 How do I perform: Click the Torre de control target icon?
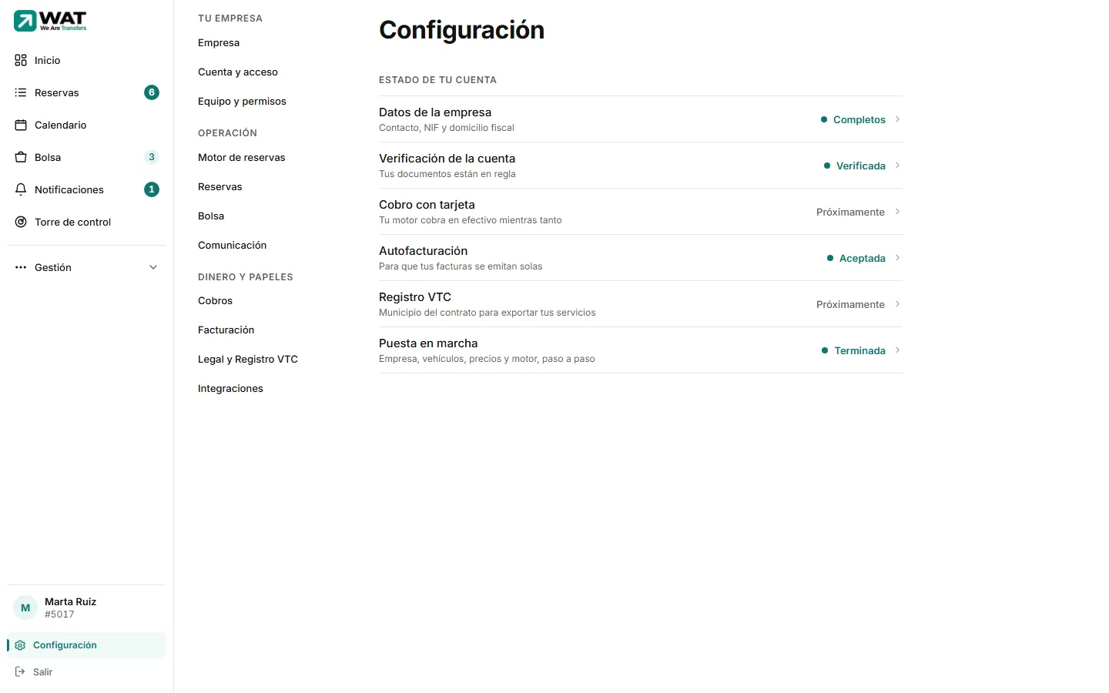click(x=21, y=222)
